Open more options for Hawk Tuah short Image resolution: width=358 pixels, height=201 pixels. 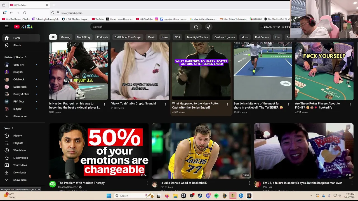pos(166,105)
